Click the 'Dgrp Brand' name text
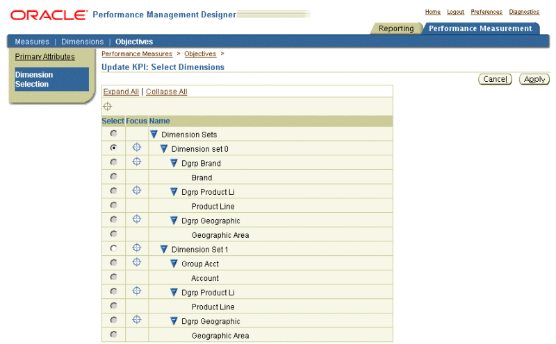The image size is (556, 344). coord(201,163)
